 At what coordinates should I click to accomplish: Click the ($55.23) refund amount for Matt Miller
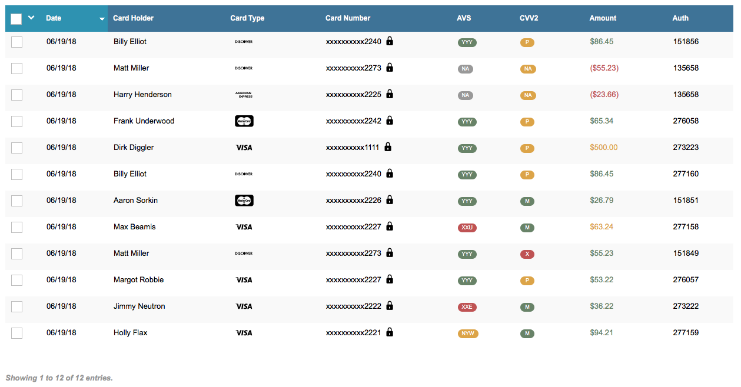tap(604, 68)
